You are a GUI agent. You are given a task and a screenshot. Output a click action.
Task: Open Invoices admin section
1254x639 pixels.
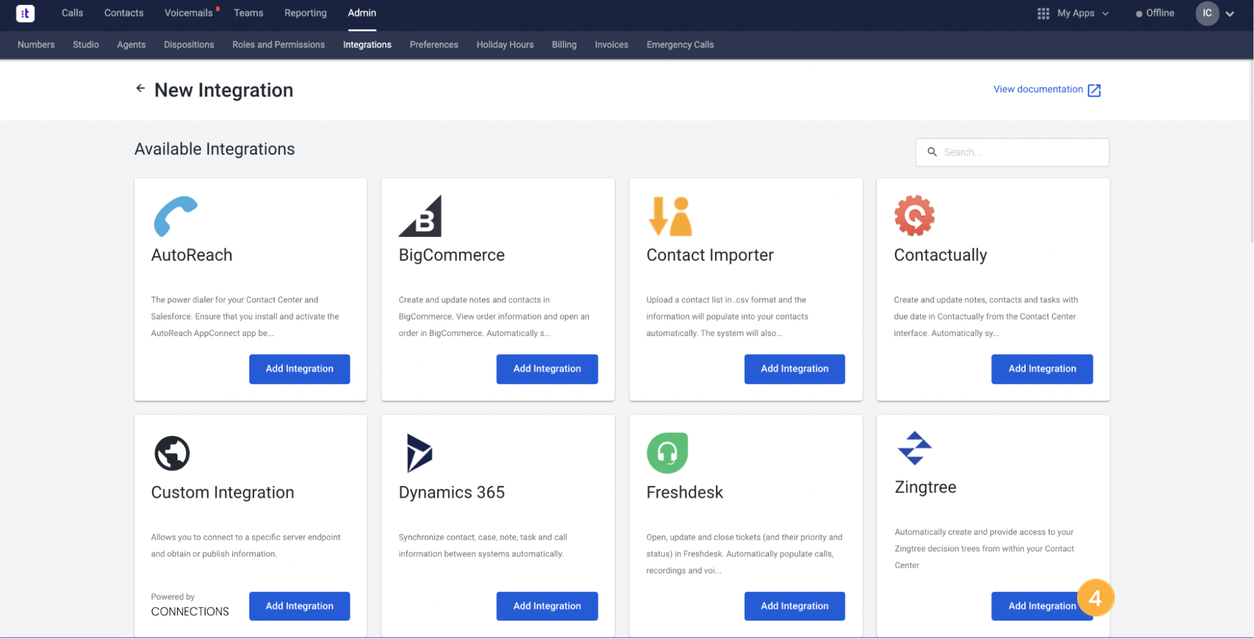pos(612,45)
